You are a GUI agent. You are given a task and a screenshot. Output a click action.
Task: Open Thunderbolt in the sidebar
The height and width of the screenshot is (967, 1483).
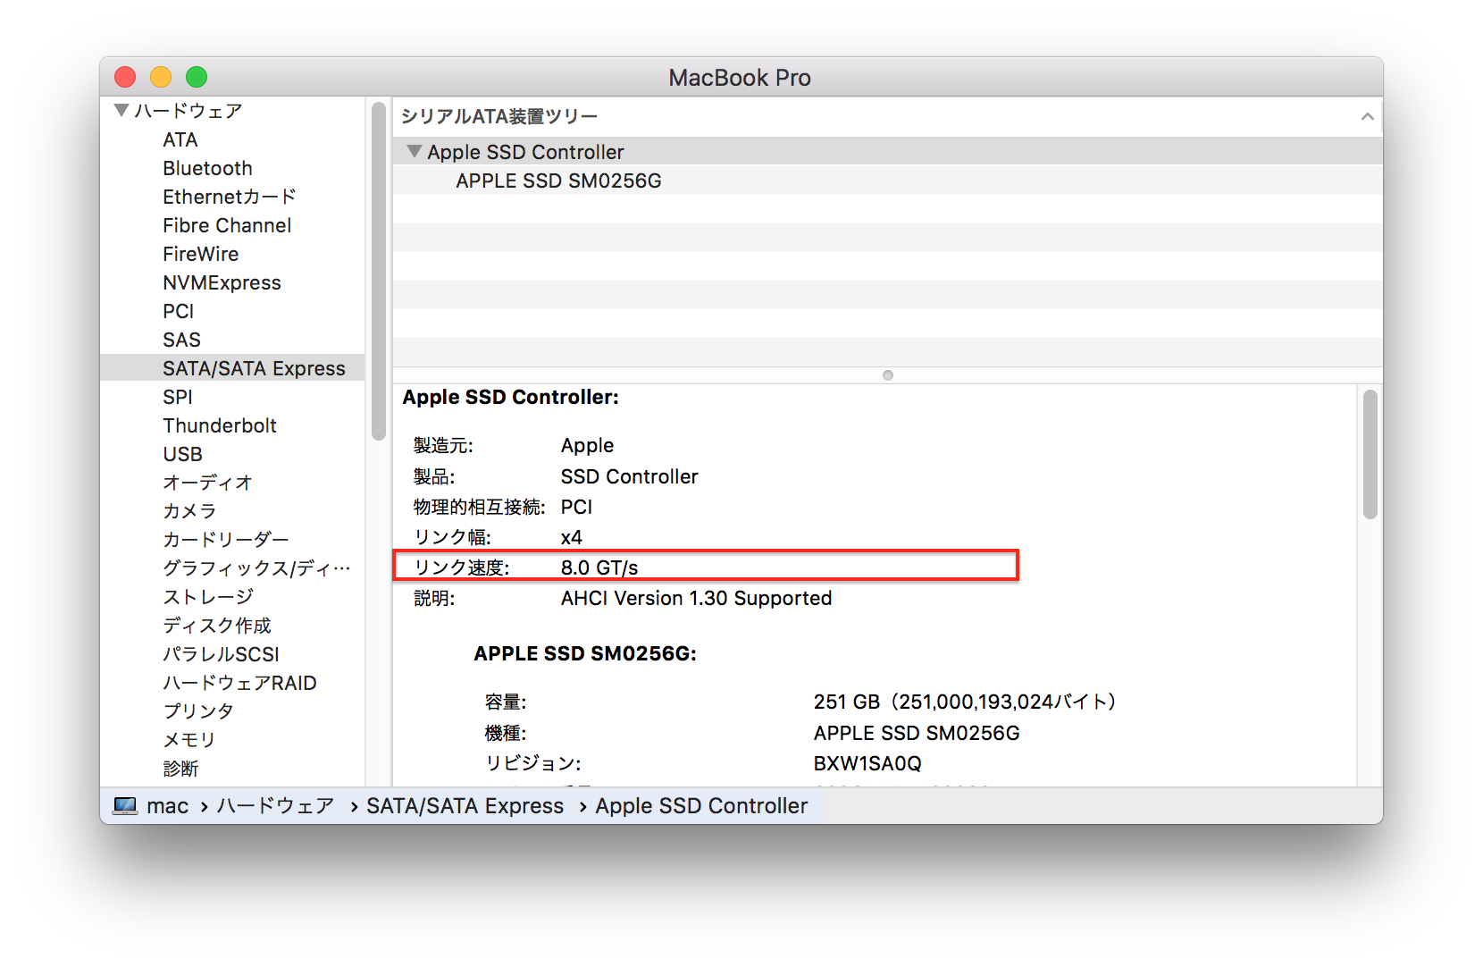(220, 425)
